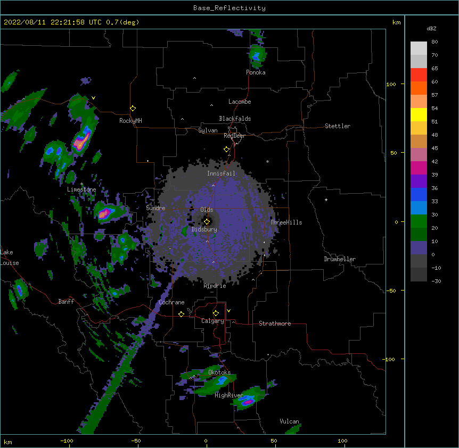Click the ThreeHills label

(286, 222)
